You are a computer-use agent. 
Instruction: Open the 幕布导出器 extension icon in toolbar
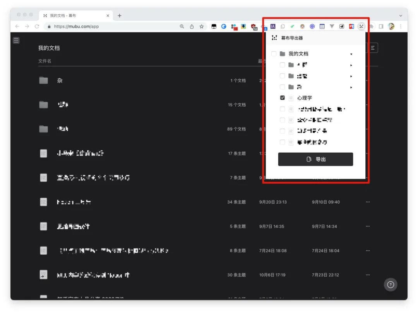click(x=361, y=26)
